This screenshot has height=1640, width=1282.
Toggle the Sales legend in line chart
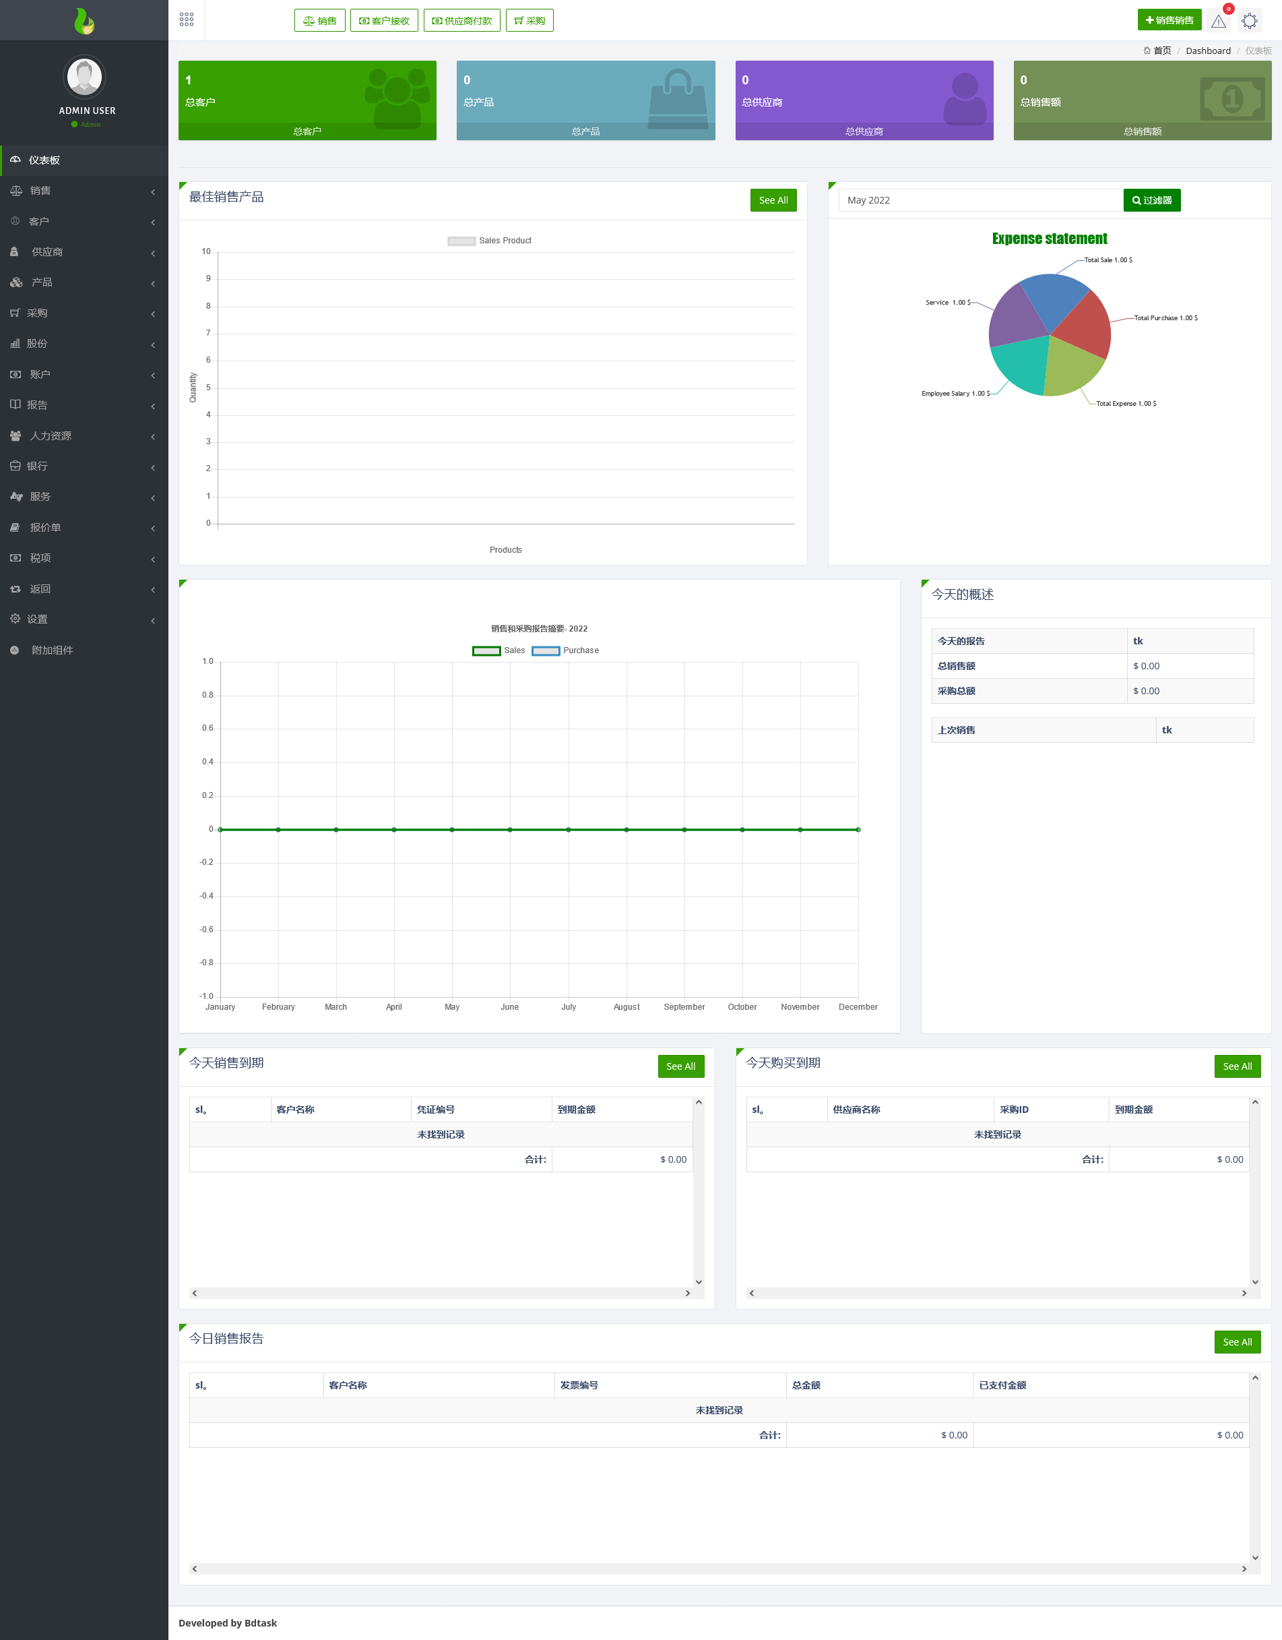coord(499,650)
